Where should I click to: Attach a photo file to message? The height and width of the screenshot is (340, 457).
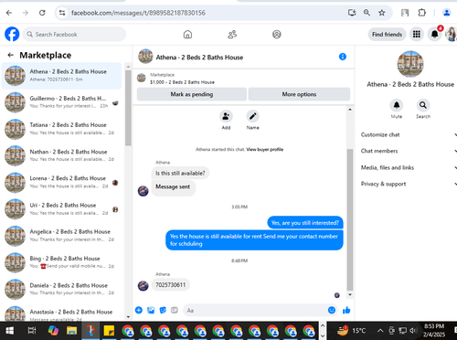[151, 311]
